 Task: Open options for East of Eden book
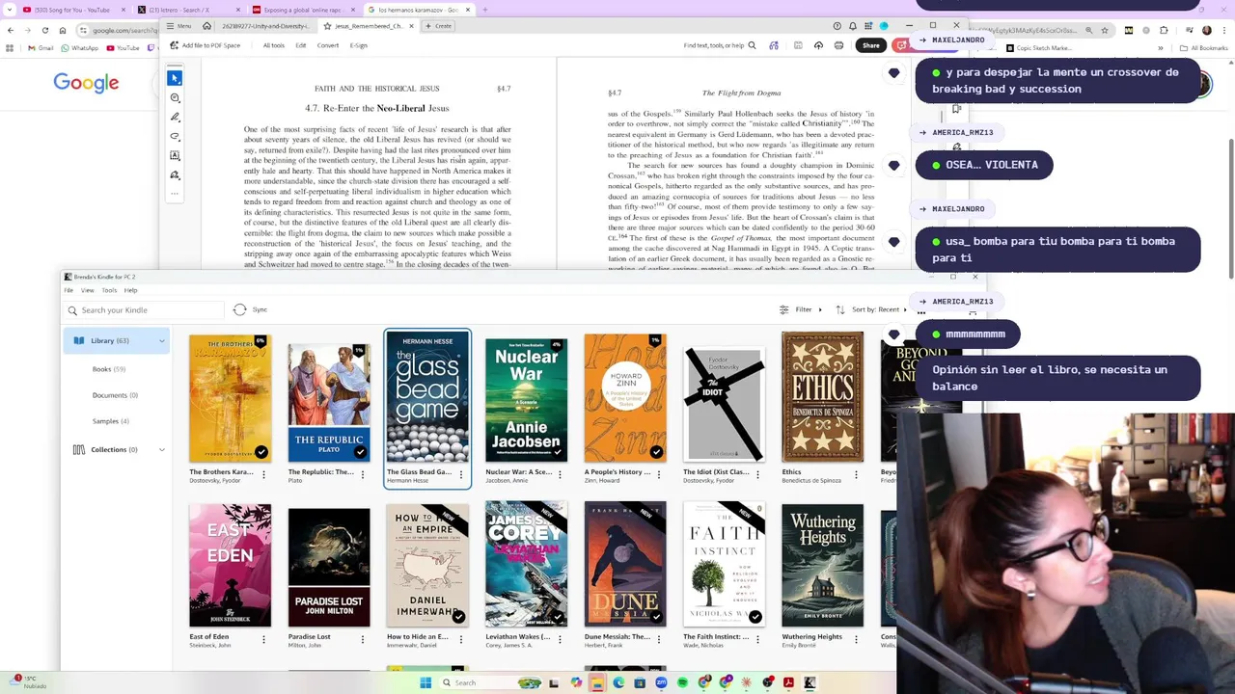coord(263,639)
